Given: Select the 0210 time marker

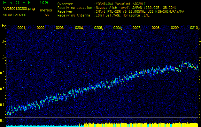Looking at the screenshot, I should pos(194,28).
